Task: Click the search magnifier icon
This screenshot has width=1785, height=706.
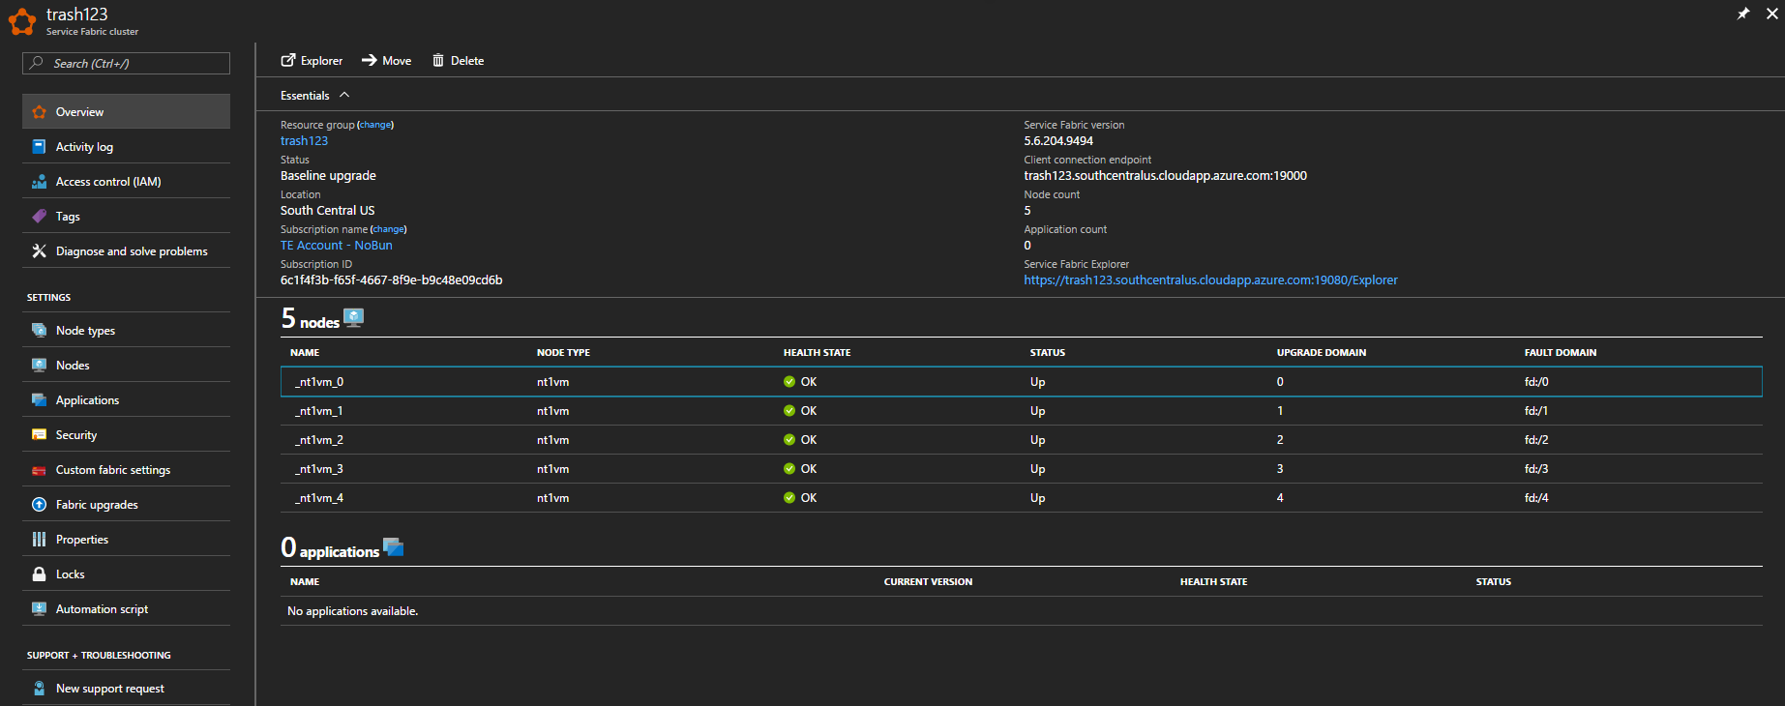Action: click(37, 63)
